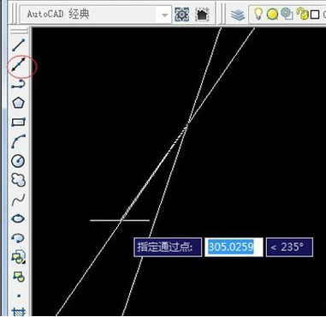Screen dimensions: 326x317
Task: Select the Polygon tool
Action: click(x=19, y=103)
